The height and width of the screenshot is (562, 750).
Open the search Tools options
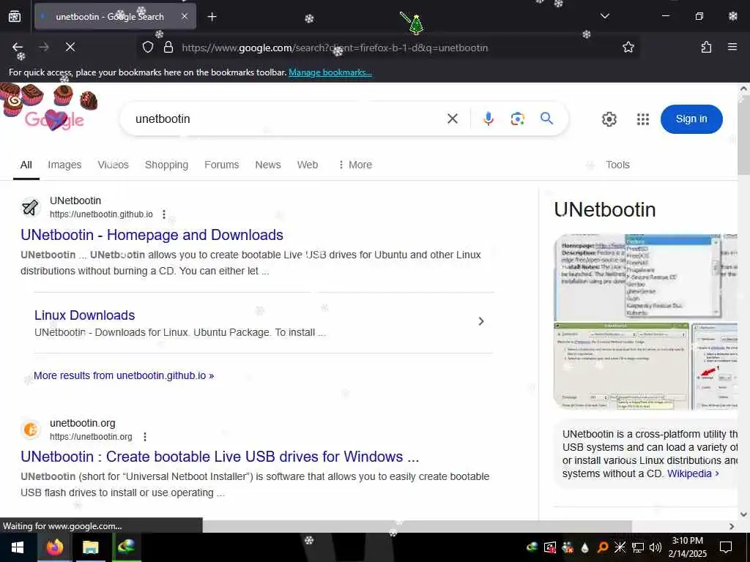[x=617, y=165]
